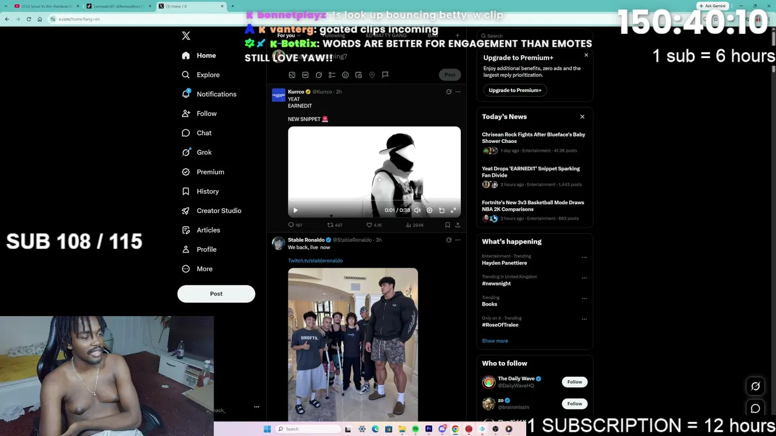Add a poll to the new post
Image resolution: width=776 pixels, height=436 pixels.
pos(332,75)
